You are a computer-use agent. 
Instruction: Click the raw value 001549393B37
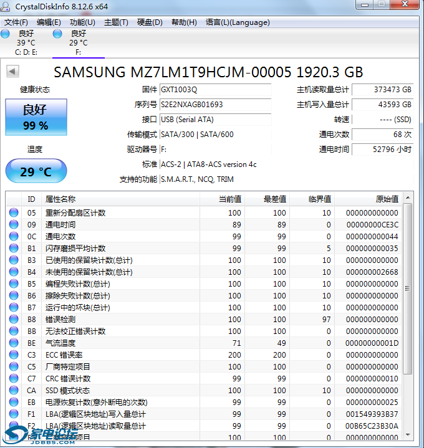pos(372,414)
